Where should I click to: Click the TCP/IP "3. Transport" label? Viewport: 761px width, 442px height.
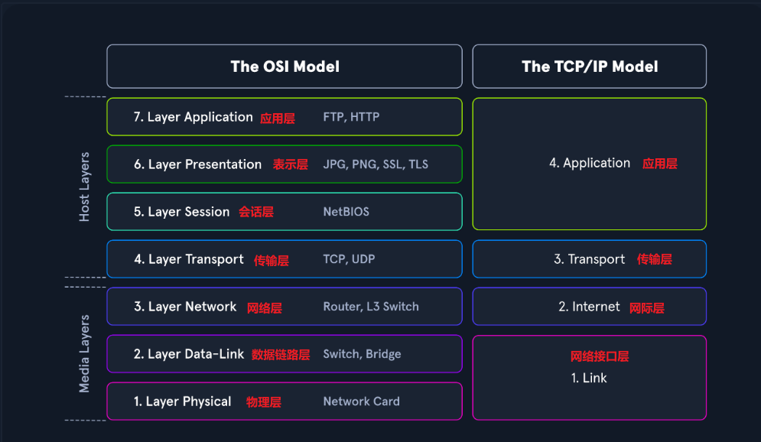click(589, 259)
